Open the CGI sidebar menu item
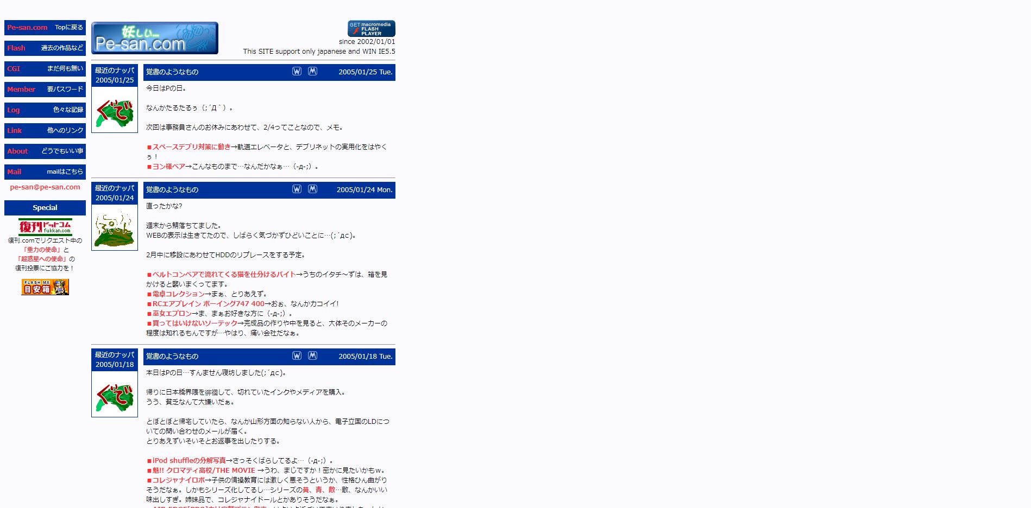This screenshot has height=508, width=1031. (x=45, y=69)
